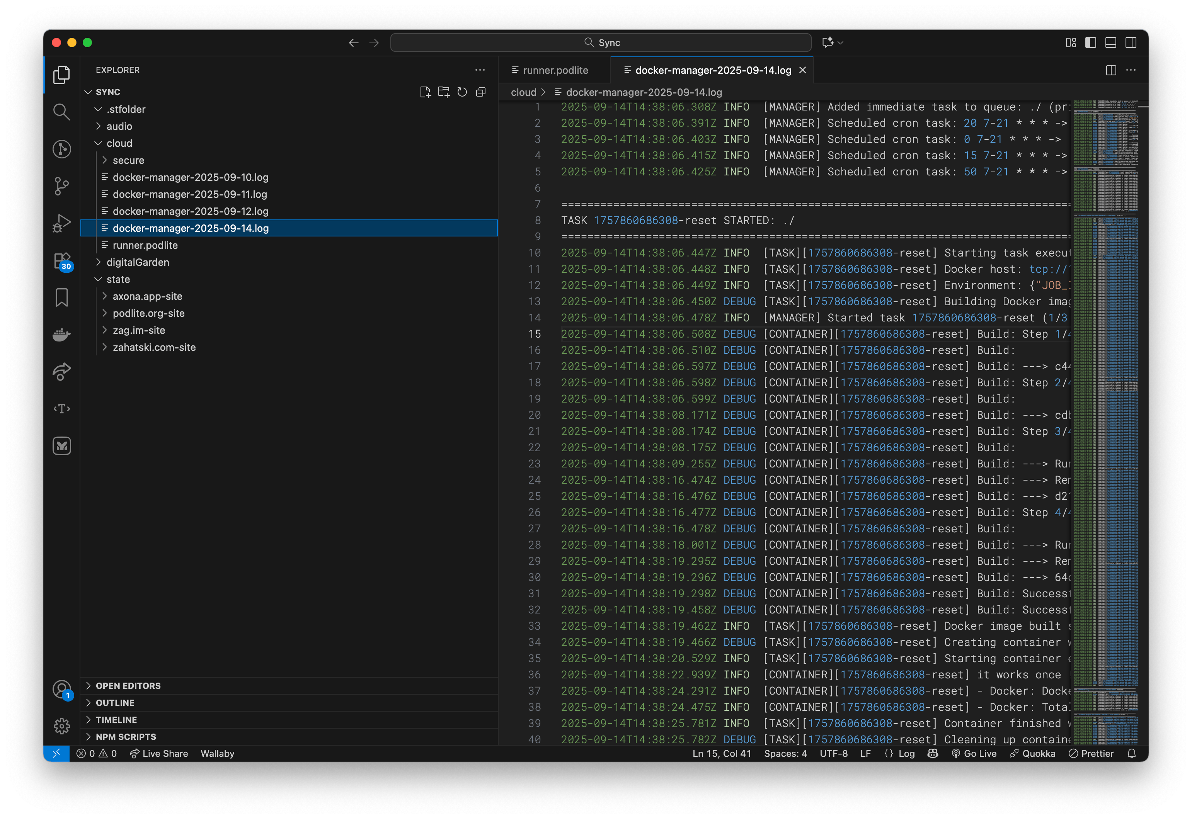Change Spaces: 4 indentation setting

pyautogui.click(x=785, y=753)
